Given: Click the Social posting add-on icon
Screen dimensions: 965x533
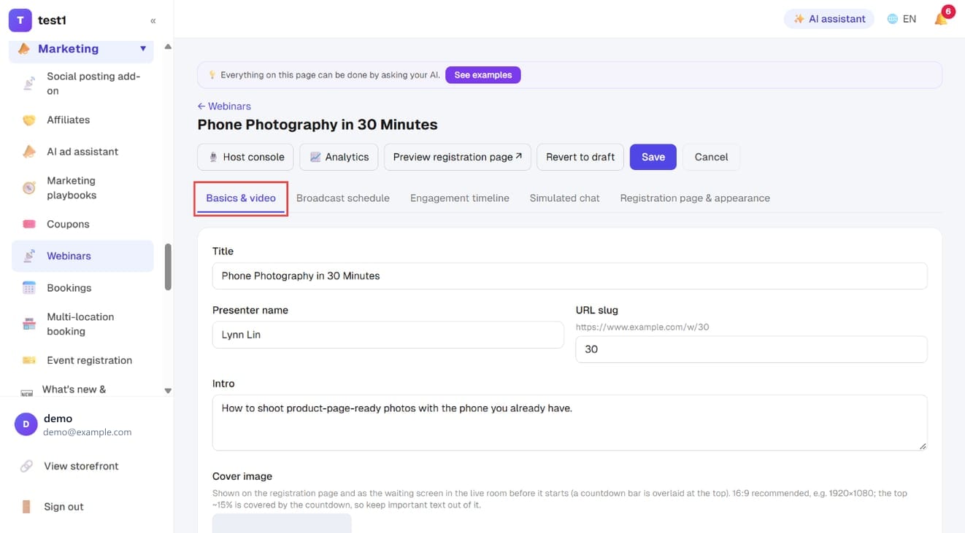Looking at the screenshot, I should pos(29,83).
